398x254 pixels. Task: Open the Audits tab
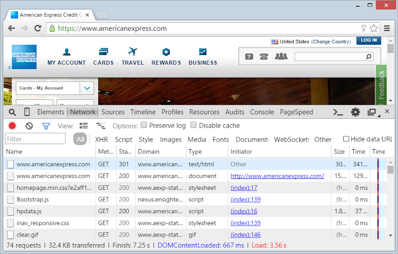pos(234,112)
